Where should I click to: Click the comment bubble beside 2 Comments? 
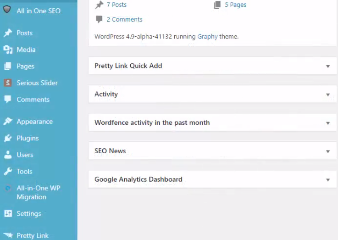(99, 19)
